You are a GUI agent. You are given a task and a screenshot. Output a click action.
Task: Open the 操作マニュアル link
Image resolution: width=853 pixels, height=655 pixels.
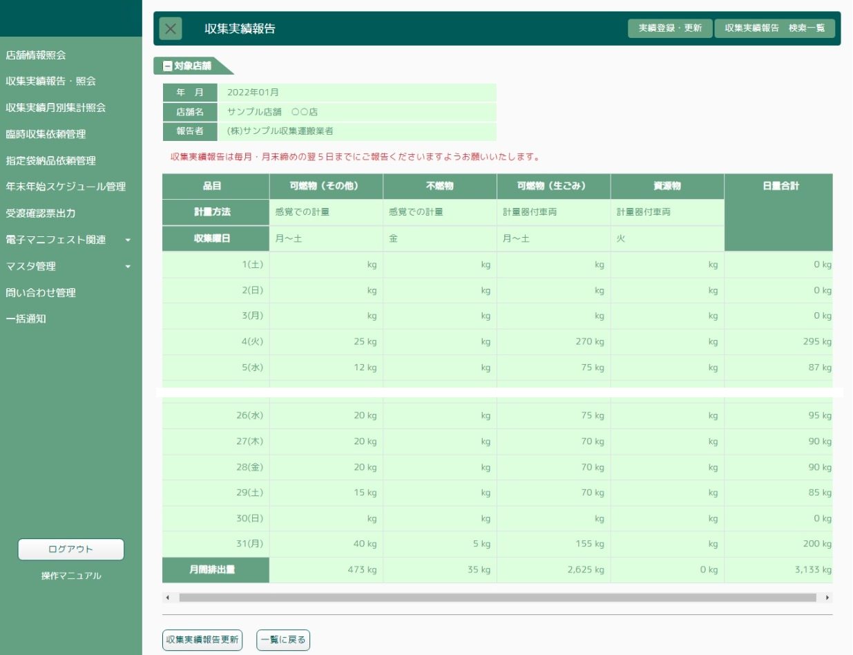click(70, 576)
